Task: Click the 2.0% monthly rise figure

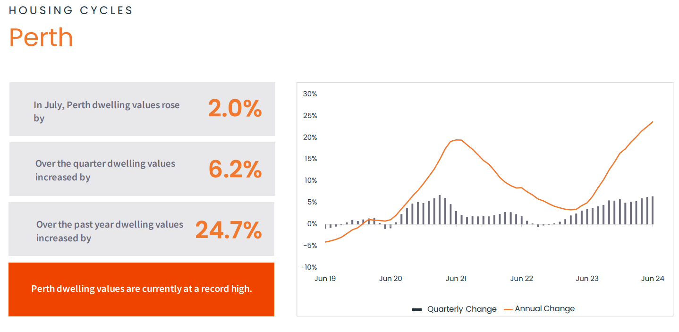Action: point(235,109)
